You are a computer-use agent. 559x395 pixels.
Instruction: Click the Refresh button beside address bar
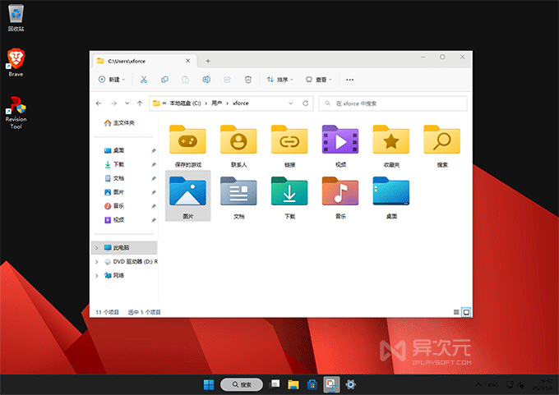(306, 103)
